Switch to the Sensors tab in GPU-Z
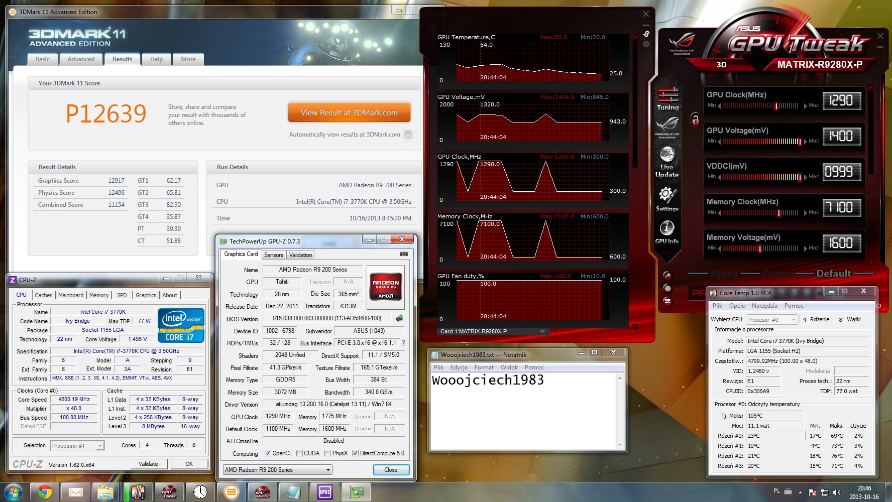This screenshot has height=502, width=892. (x=273, y=255)
